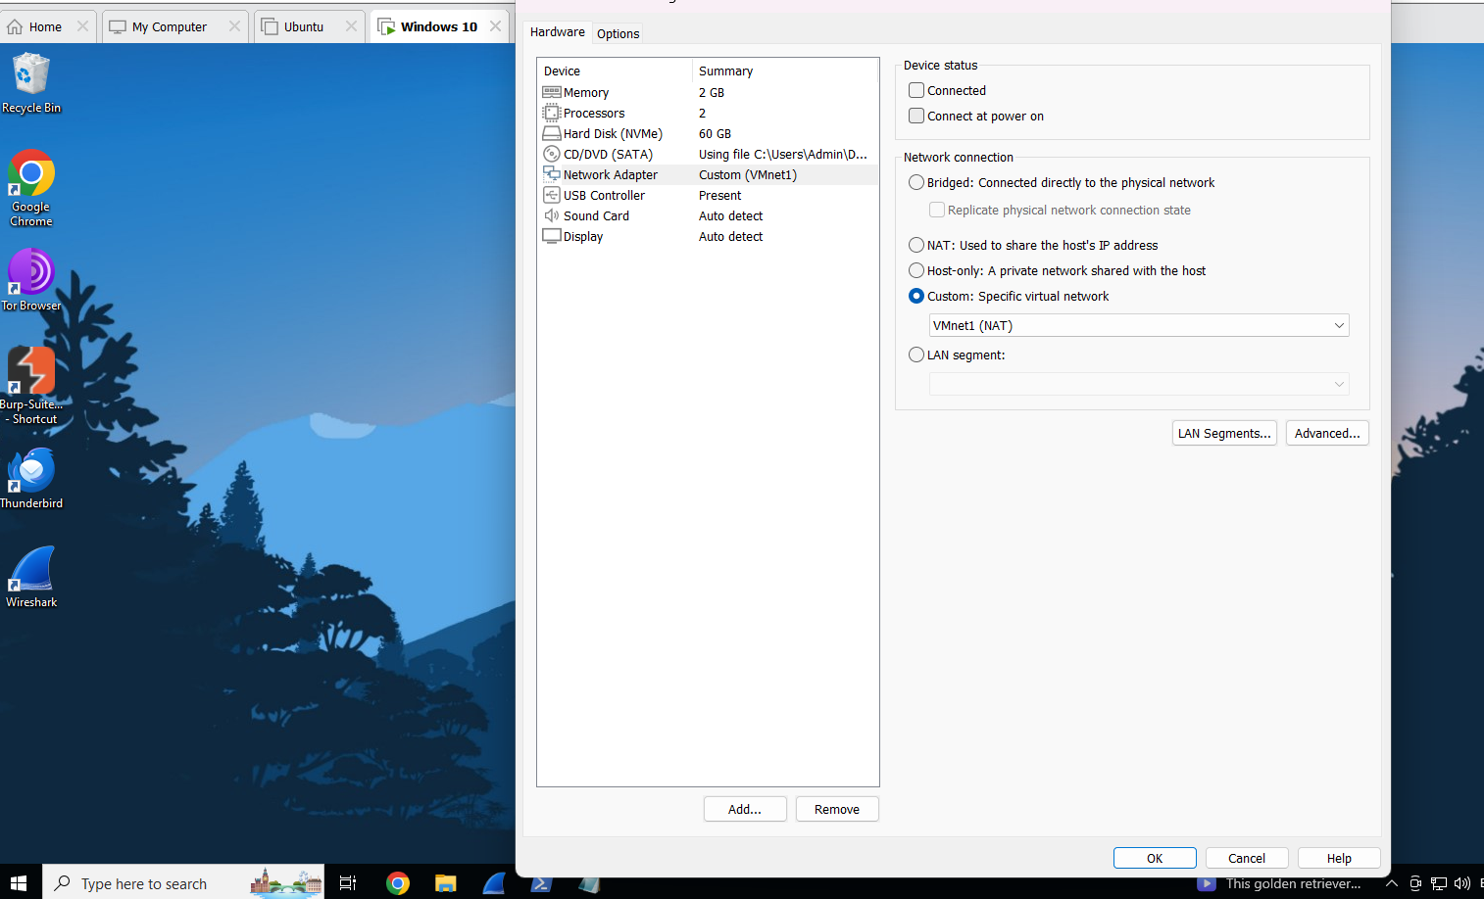Open the Recycle Bin desktop icon
This screenshot has width=1484, height=899.
pyautogui.click(x=30, y=83)
